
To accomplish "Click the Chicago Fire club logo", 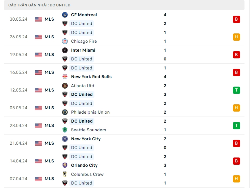I will click(x=65, y=41).
